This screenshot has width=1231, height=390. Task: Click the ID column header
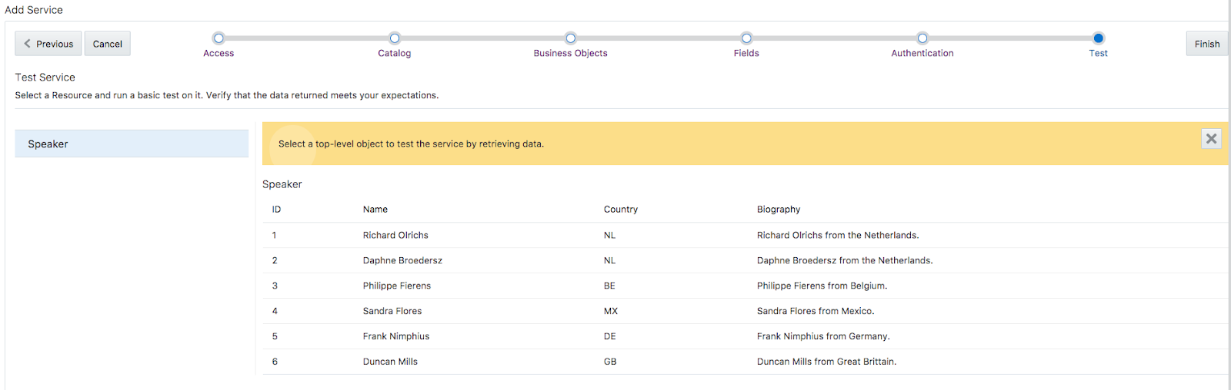(x=276, y=209)
